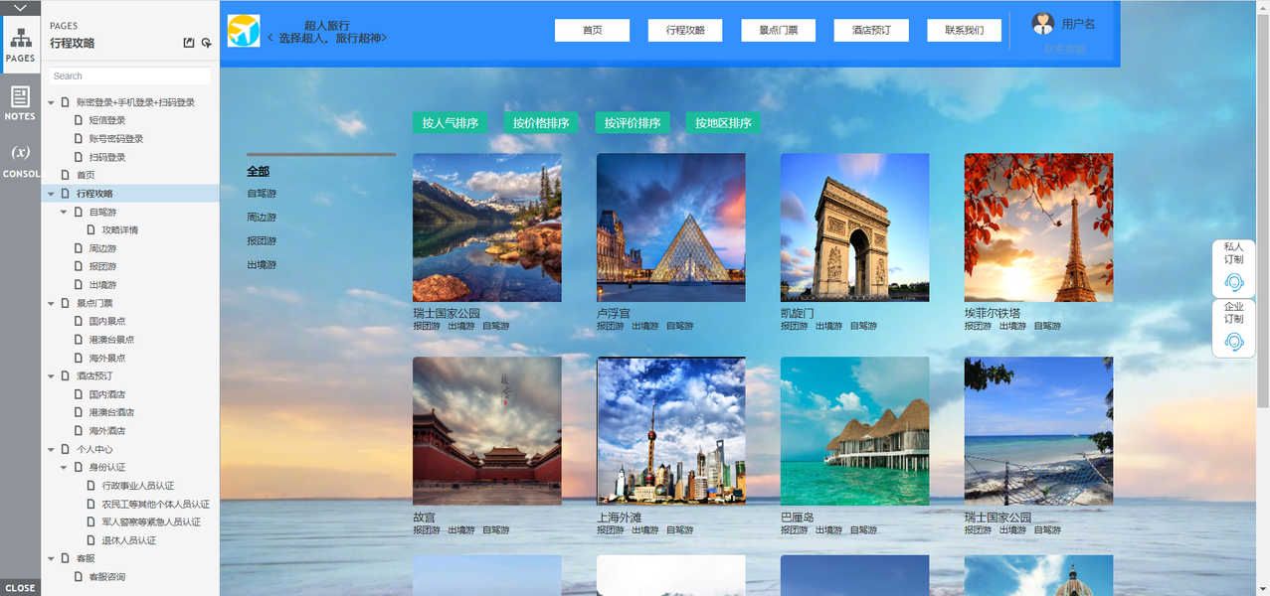Open the NOTES panel icon

[x=20, y=102]
